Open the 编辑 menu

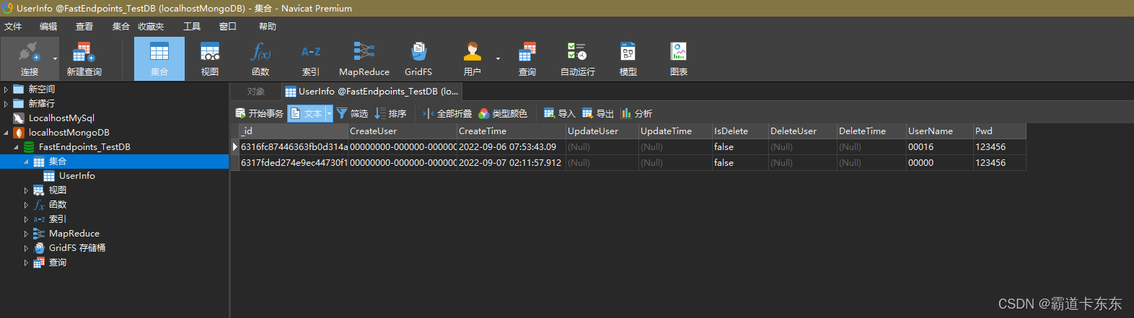tap(48, 27)
